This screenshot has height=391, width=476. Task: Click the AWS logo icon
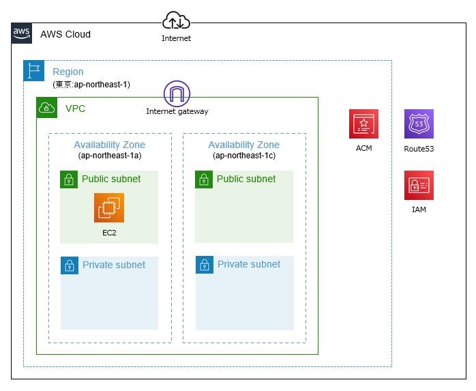pyautogui.click(x=22, y=33)
